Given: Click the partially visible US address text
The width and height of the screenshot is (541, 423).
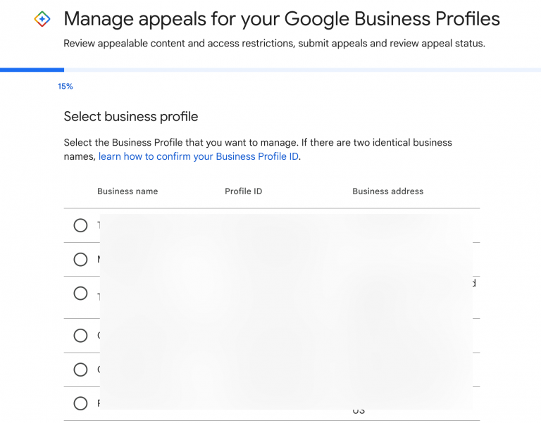Looking at the screenshot, I should pyautogui.click(x=359, y=411).
